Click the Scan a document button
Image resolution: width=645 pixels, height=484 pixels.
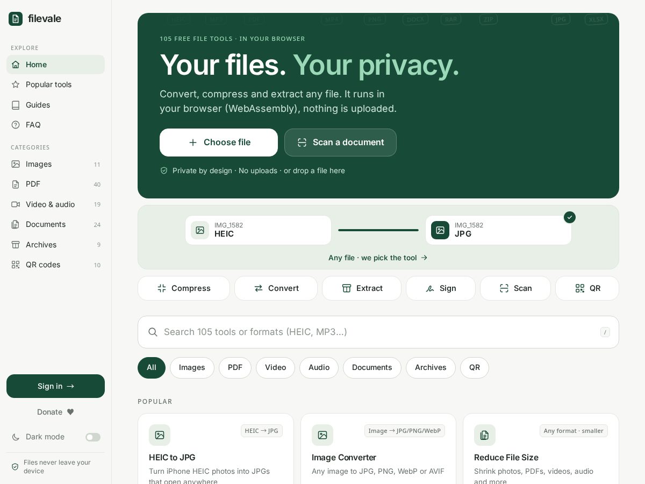pos(340,143)
